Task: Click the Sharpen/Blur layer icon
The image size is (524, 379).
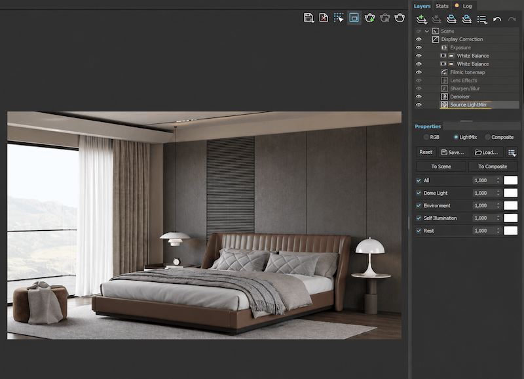Action: pos(444,89)
